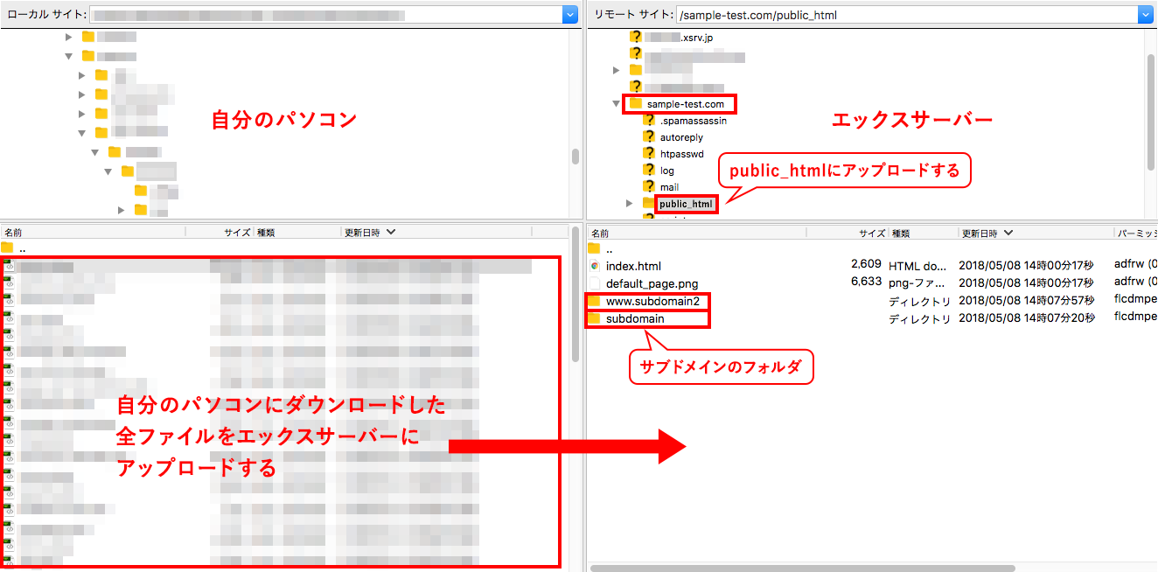Select the sample-test.com folder in remote tree
The image size is (1158, 572).
(x=685, y=104)
